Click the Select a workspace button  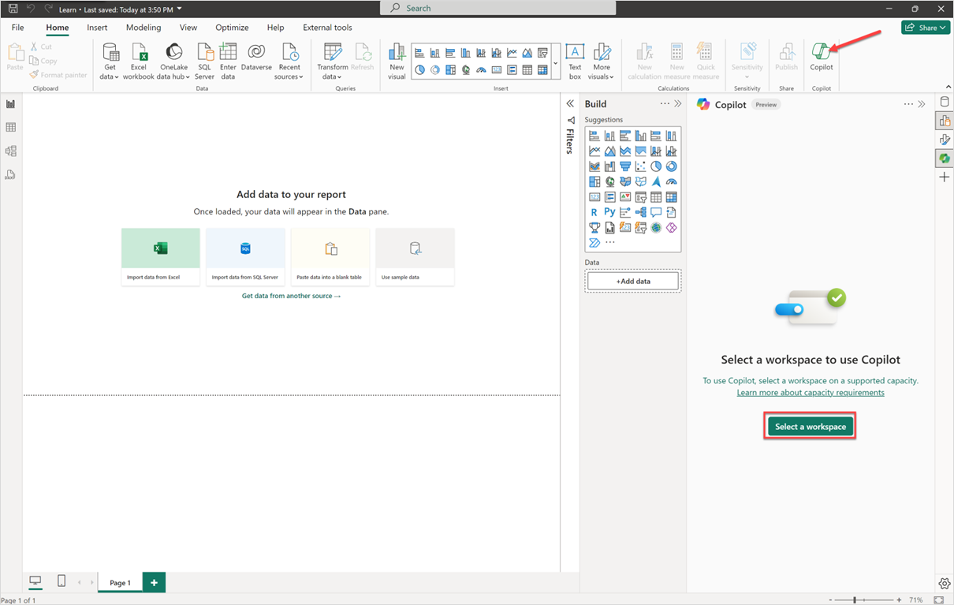coord(810,424)
